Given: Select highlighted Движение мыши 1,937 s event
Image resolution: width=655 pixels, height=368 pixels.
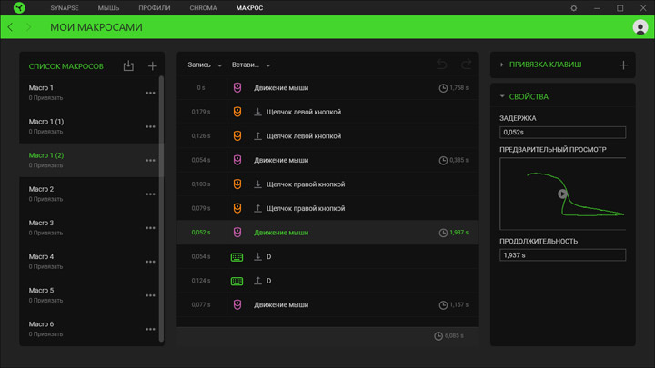Looking at the screenshot, I should (327, 233).
